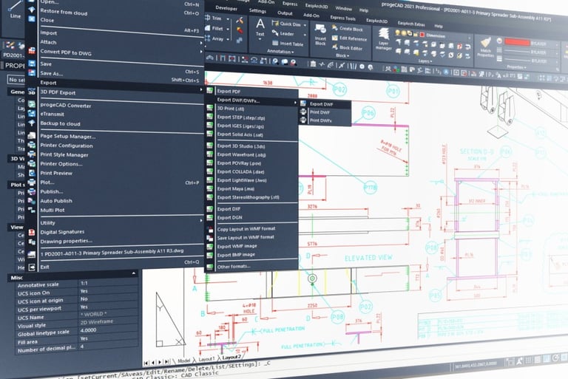Open Digital Signatures

pyautogui.click(x=62, y=232)
